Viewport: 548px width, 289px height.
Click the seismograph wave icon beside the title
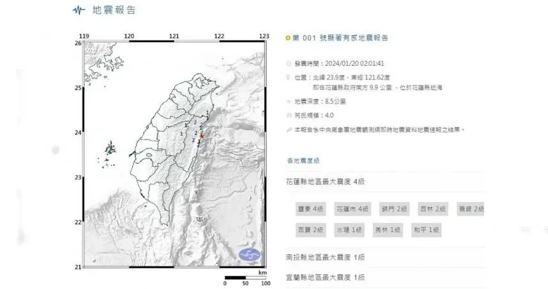click(79, 11)
